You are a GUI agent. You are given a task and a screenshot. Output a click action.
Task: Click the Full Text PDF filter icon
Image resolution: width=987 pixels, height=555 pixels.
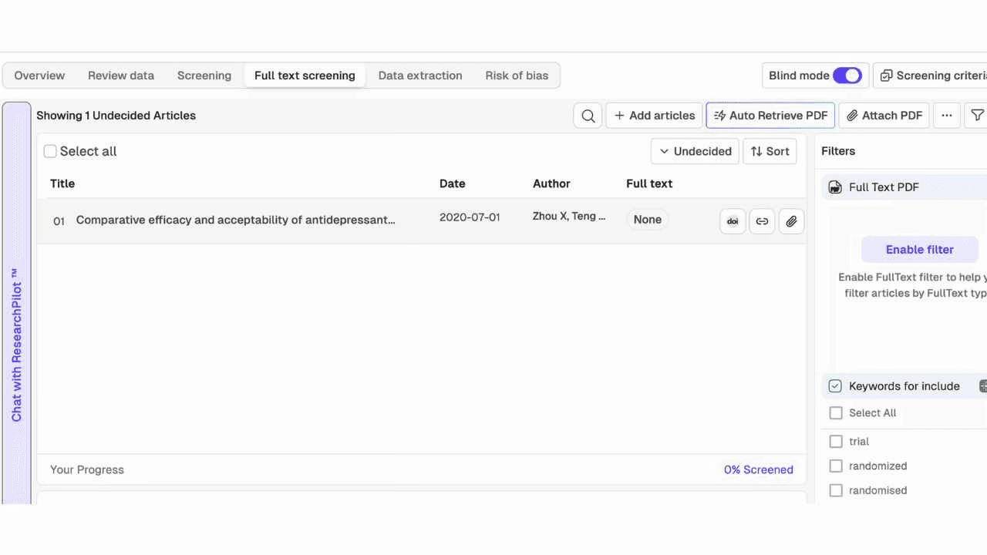click(835, 187)
